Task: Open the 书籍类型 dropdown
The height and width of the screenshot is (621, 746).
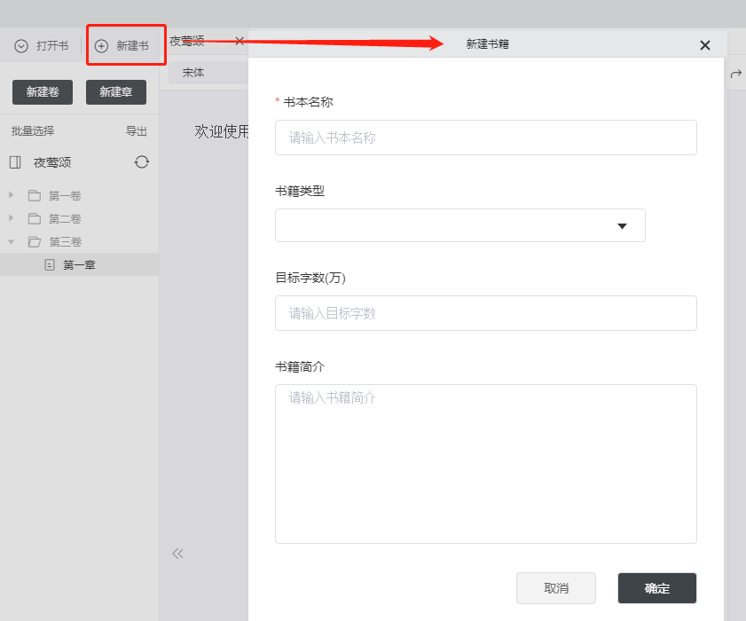Action: tap(460, 225)
